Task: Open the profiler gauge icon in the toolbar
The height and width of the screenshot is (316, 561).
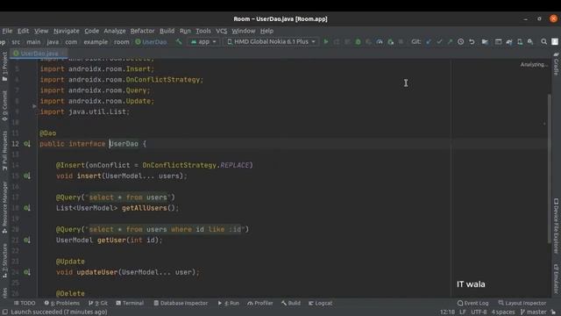Action: pos(380,42)
